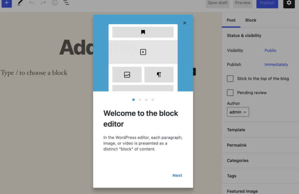The width and height of the screenshot is (299, 194).
Task: Open the Author admin dropdown
Action: click(238, 112)
